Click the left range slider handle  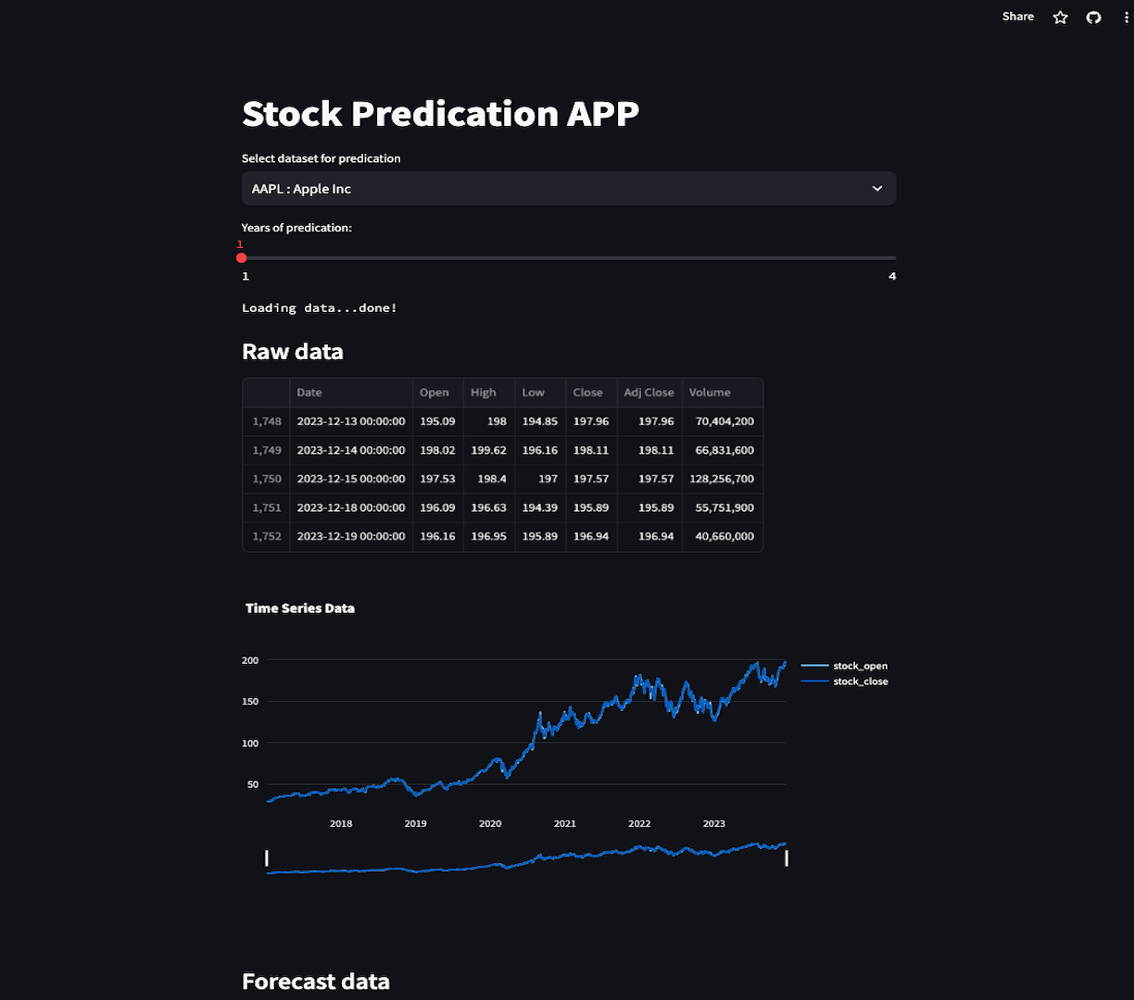tap(267, 857)
